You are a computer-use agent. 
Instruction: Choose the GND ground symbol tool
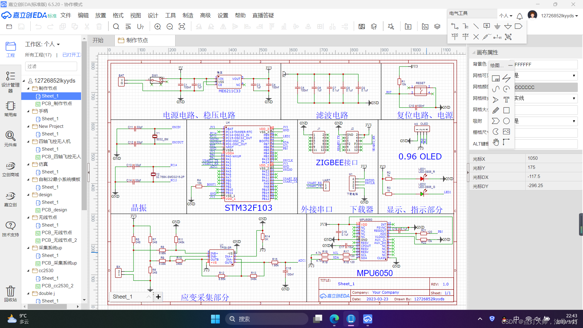click(x=497, y=26)
